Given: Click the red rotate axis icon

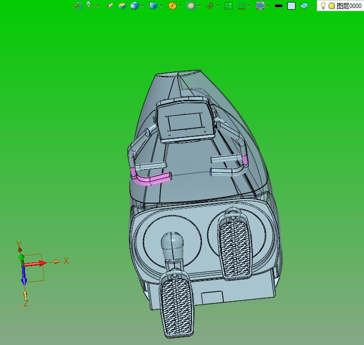Looking at the screenshot, I should (210, 6).
